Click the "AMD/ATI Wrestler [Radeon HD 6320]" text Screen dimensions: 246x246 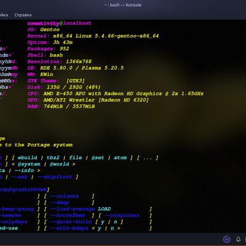coord(96,100)
